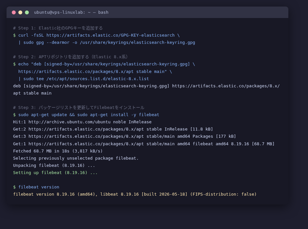The height and width of the screenshot is (229, 308).
Task: Click the comment line '# Step 1: Elastic社のGPGキーを追加する'
Action: tap(58, 28)
